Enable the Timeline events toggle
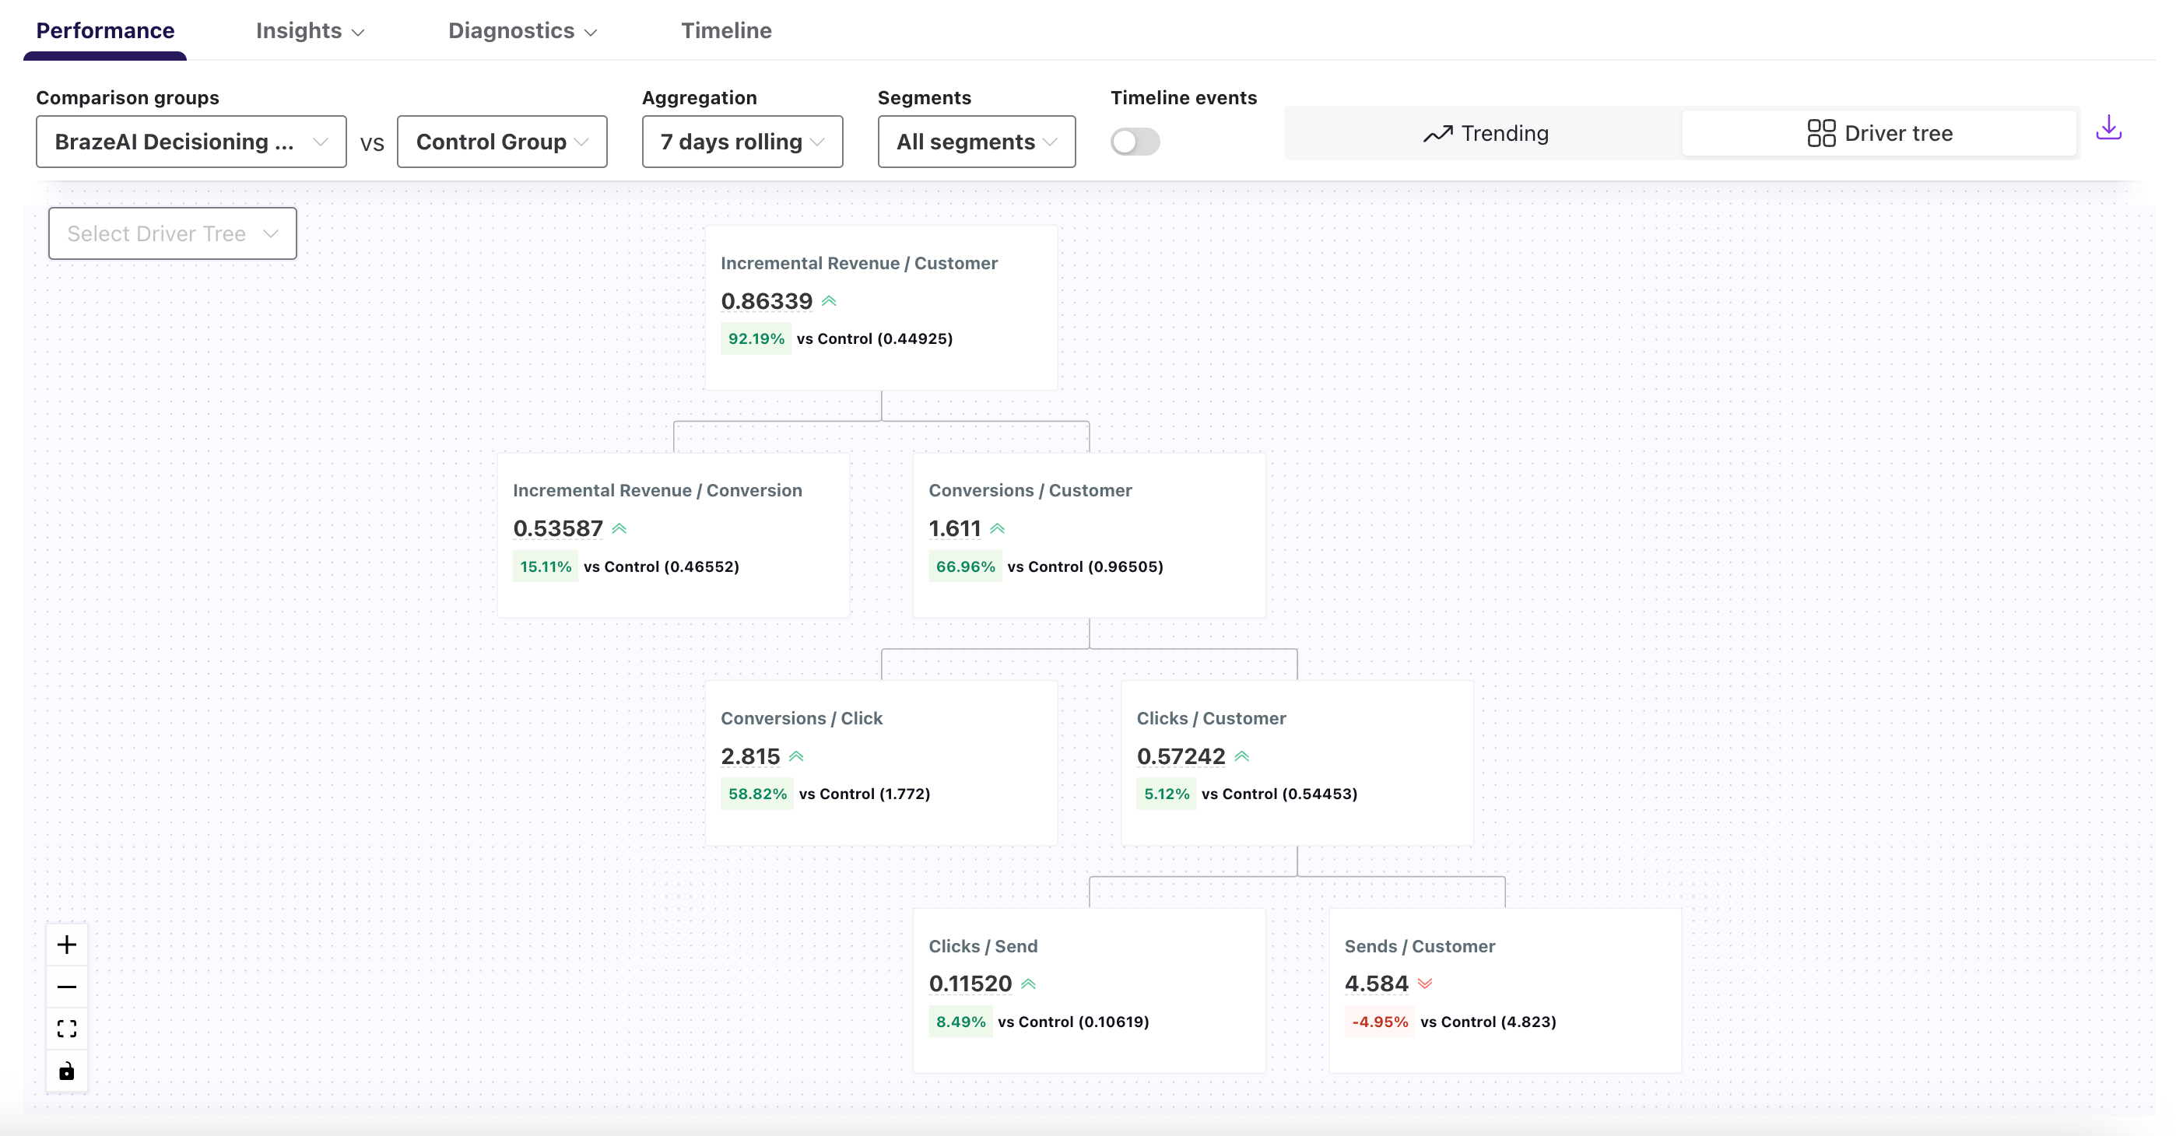2176x1136 pixels. (1135, 142)
